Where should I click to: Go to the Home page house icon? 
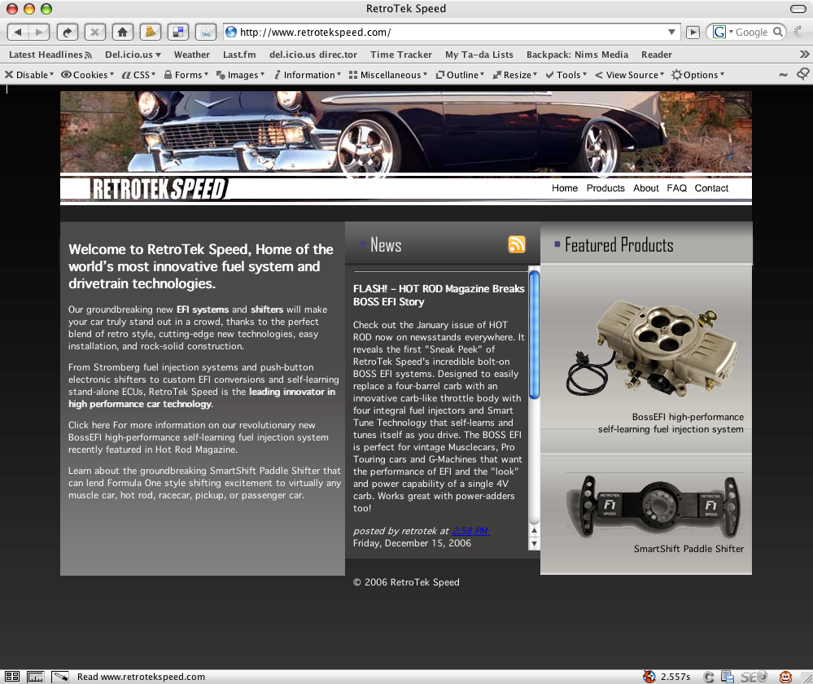[122, 33]
